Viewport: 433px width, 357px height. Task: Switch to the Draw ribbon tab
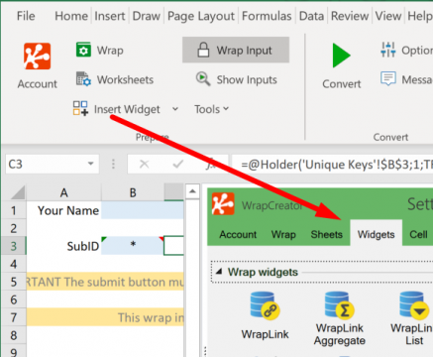coord(147,16)
